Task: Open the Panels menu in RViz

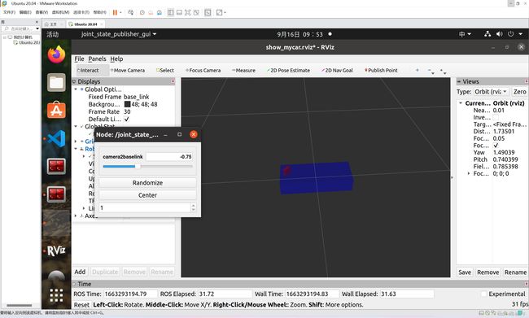Action: click(x=97, y=59)
